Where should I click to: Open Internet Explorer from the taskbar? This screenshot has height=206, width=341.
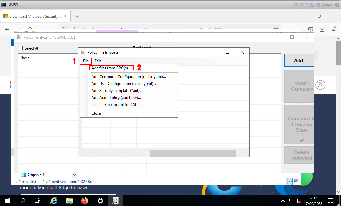click(x=54, y=201)
